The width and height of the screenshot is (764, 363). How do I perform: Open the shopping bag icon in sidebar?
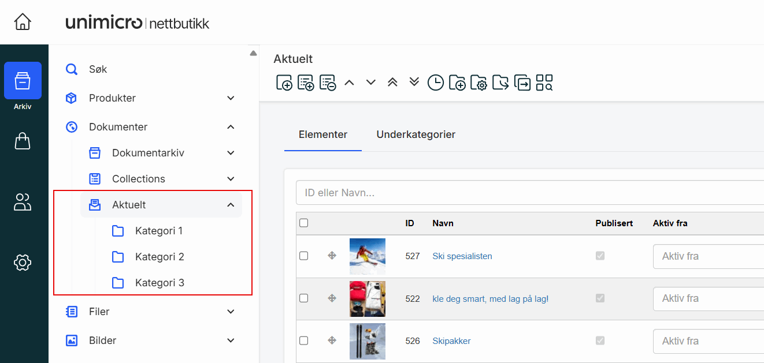23,141
